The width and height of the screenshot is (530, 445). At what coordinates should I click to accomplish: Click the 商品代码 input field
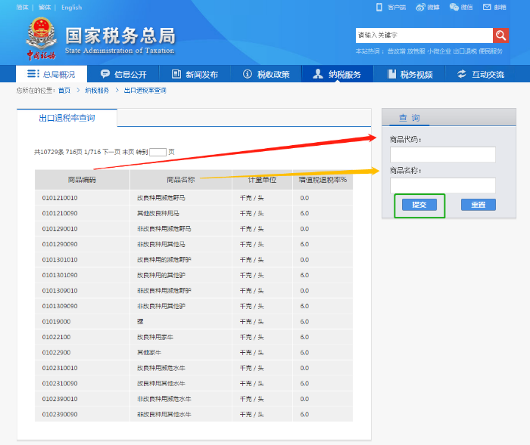pyautogui.click(x=442, y=154)
